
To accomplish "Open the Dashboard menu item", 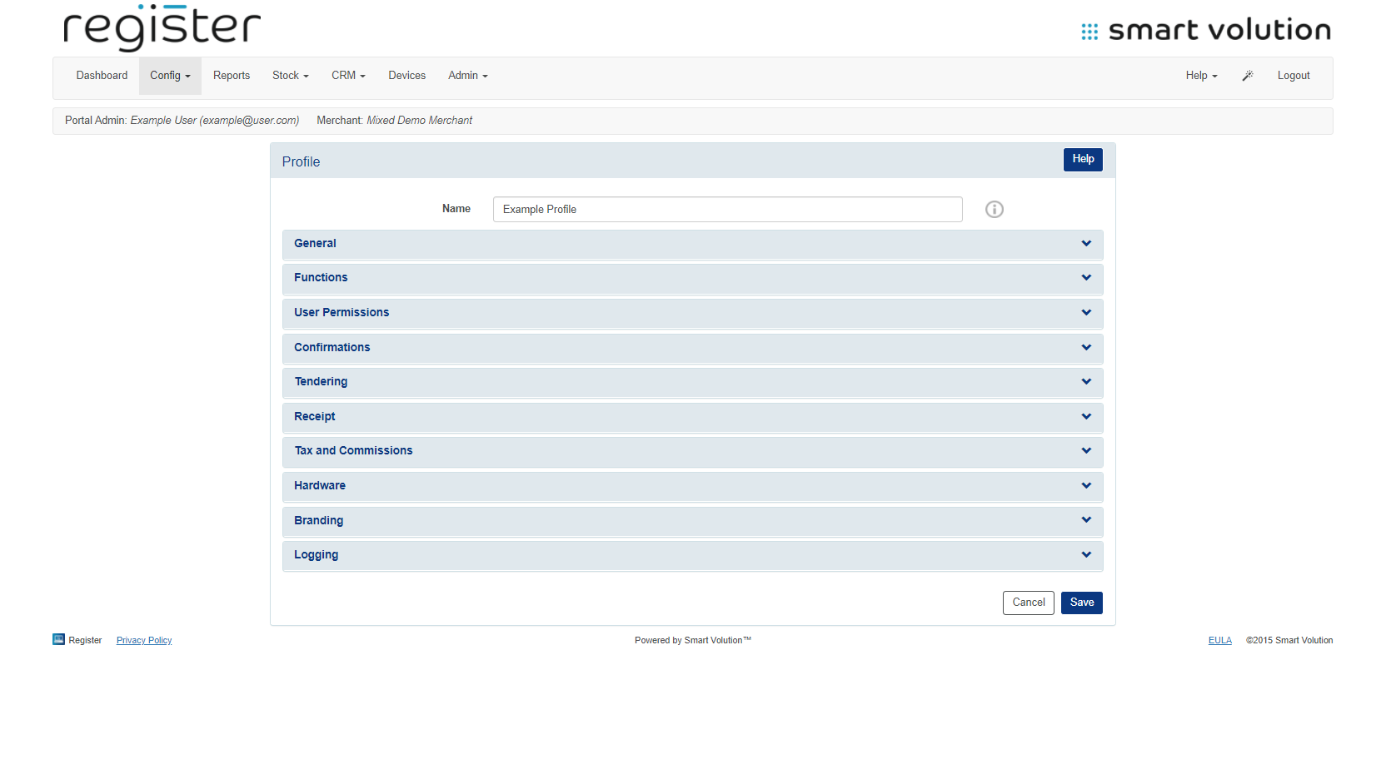I will coord(102,76).
